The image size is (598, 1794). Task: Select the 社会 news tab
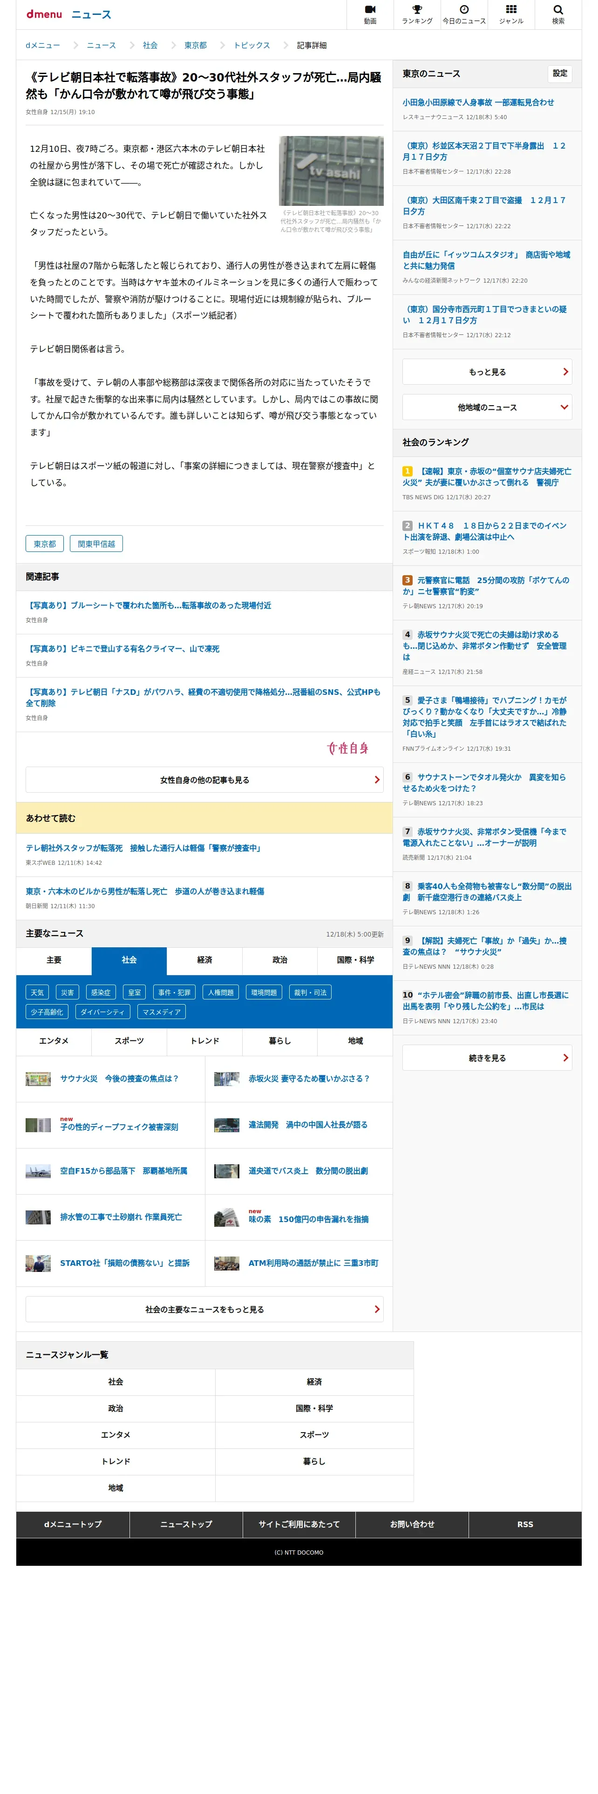(129, 960)
